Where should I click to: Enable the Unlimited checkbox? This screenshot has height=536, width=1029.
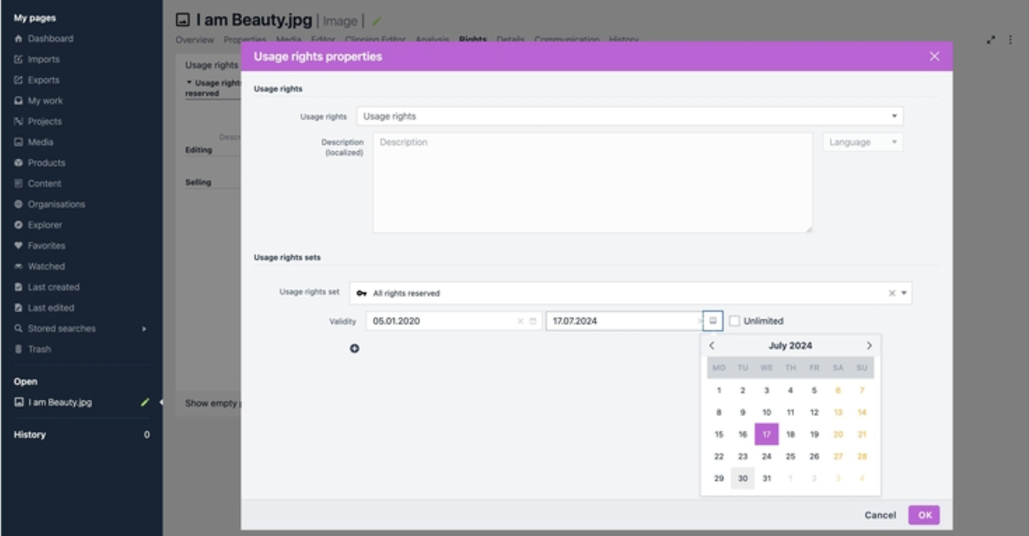tap(734, 321)
